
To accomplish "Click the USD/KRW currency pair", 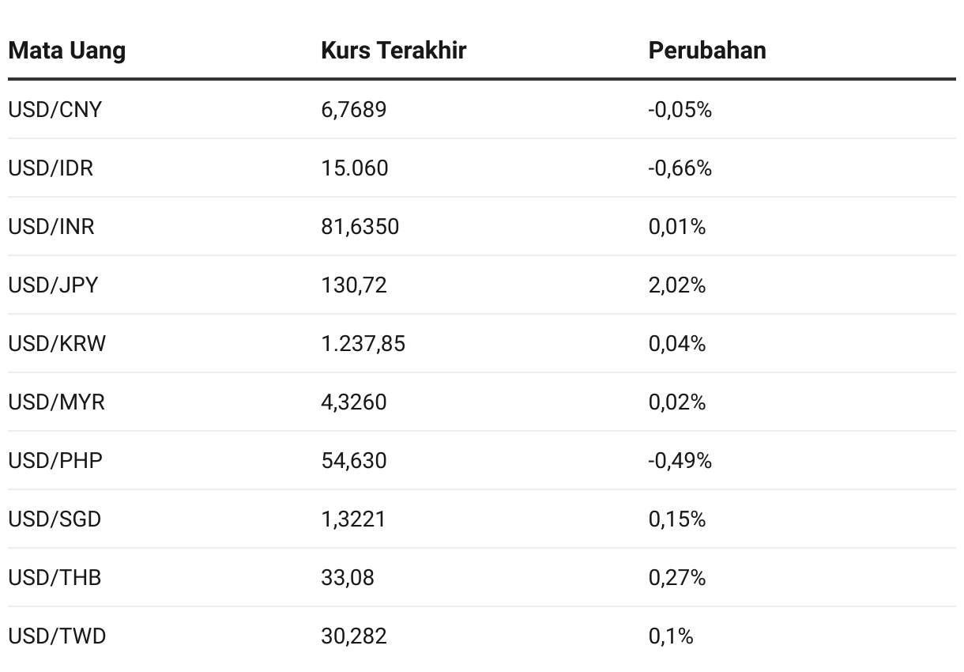I will 57,343.
